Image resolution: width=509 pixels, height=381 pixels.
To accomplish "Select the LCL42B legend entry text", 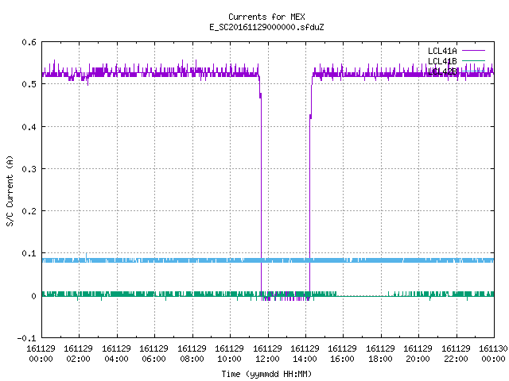I will 442,71.
